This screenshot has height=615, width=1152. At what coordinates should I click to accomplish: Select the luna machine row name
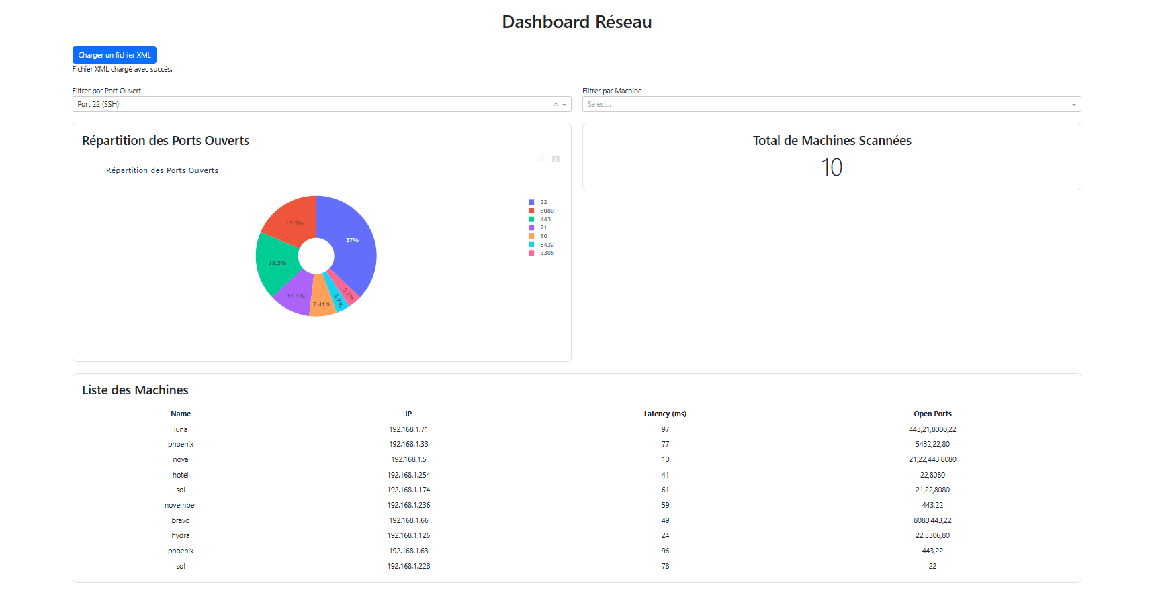[x=181, y=429]
